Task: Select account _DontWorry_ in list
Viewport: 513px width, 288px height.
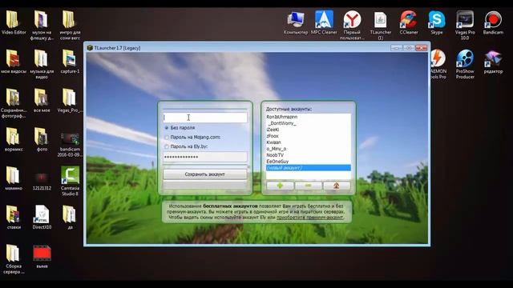Action: tap(308, 123)
